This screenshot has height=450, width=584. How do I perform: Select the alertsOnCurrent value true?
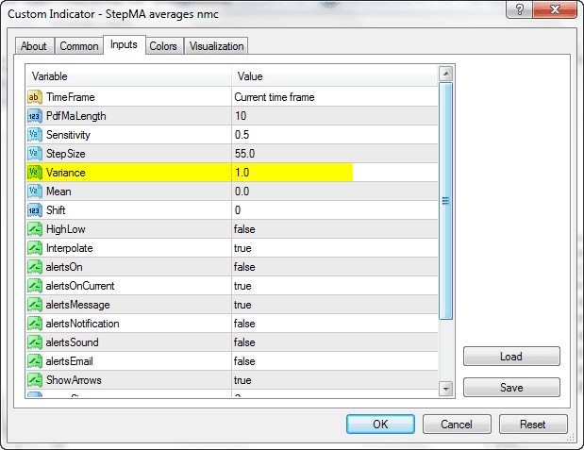[242, 286]
